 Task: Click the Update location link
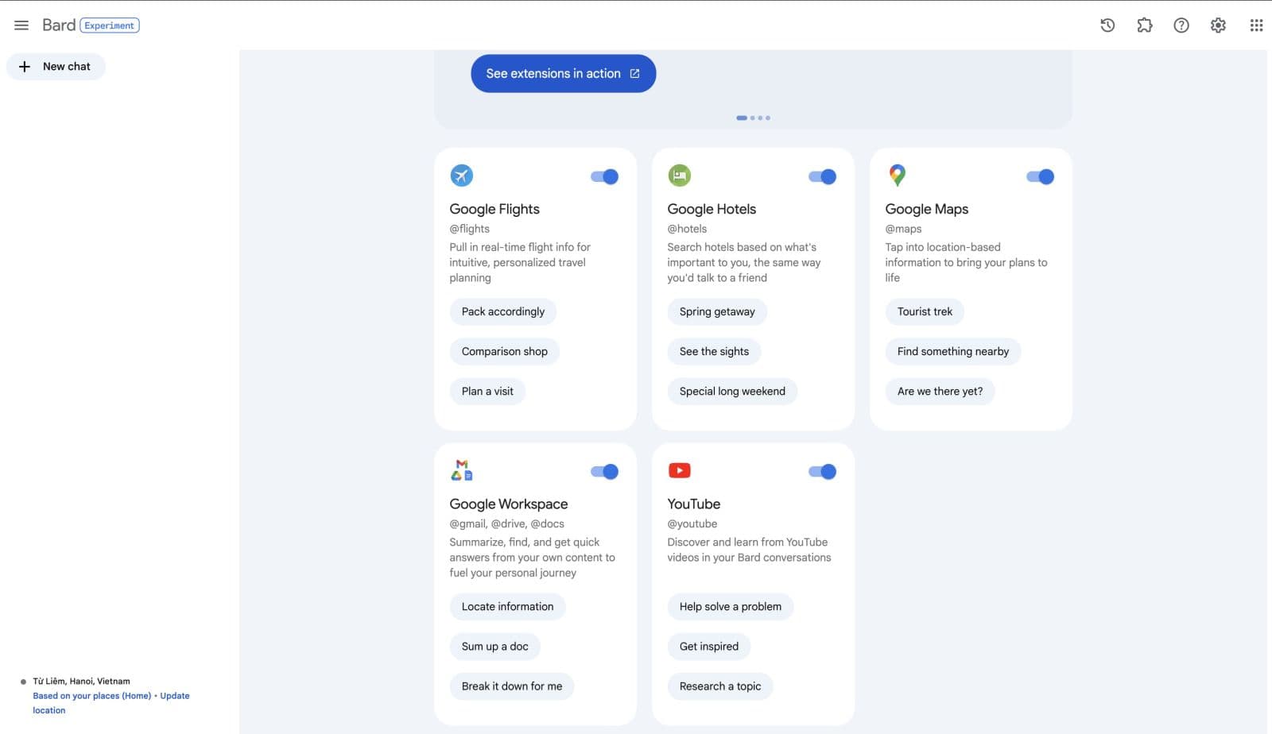tap(174, 695)
